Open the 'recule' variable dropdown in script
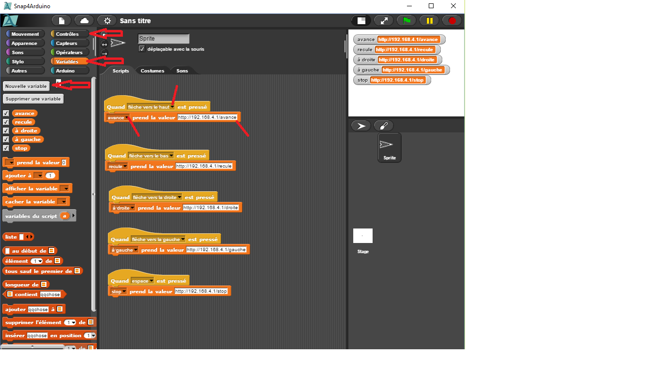The width and height of the screenshot is (661, 371). coord(125,166)
